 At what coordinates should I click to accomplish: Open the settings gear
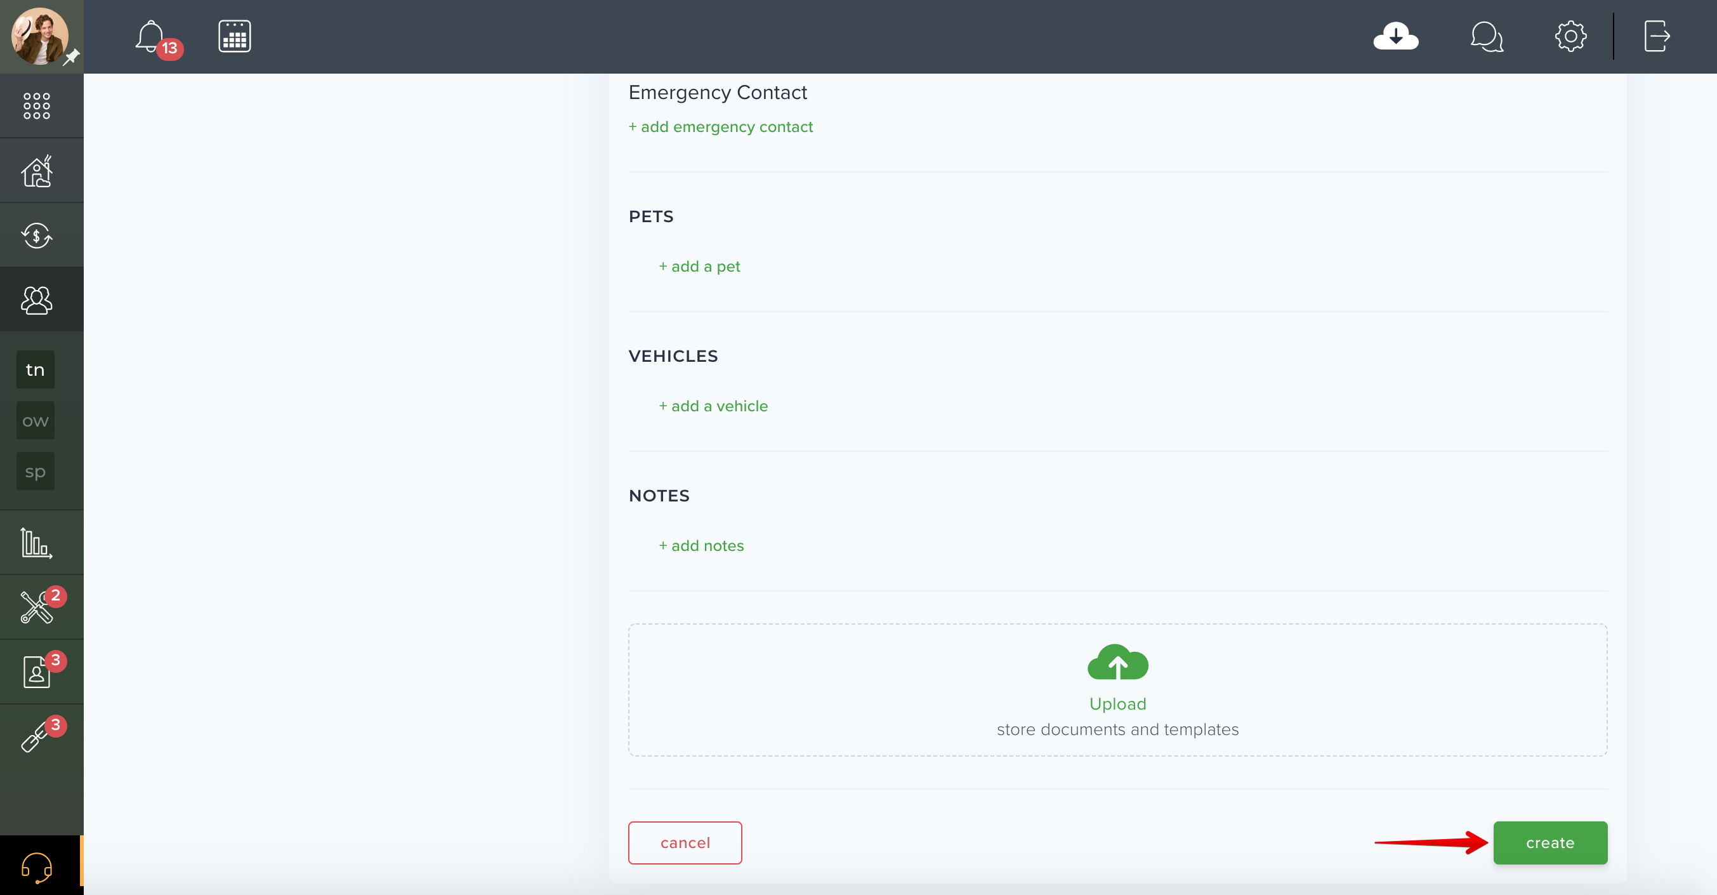[x=1571, y=36]
